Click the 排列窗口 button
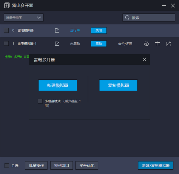179x174 pixels. (61, 165)
